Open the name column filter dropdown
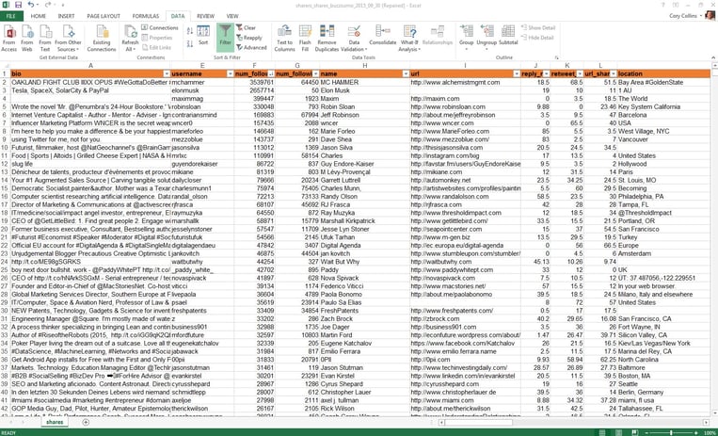This screenshot has width=718, height=436. (406, 74)
